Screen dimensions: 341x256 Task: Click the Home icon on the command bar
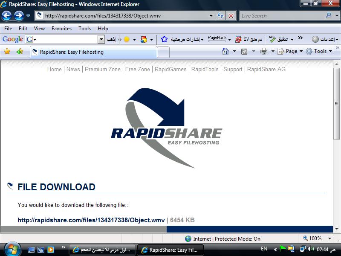(x=225, y=51)
